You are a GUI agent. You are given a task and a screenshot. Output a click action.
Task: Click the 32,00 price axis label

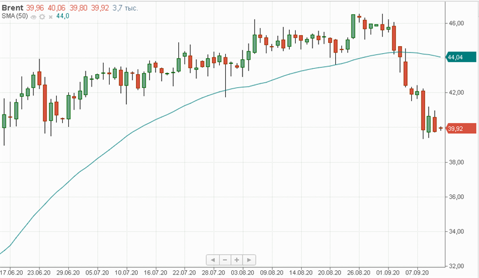456,266
